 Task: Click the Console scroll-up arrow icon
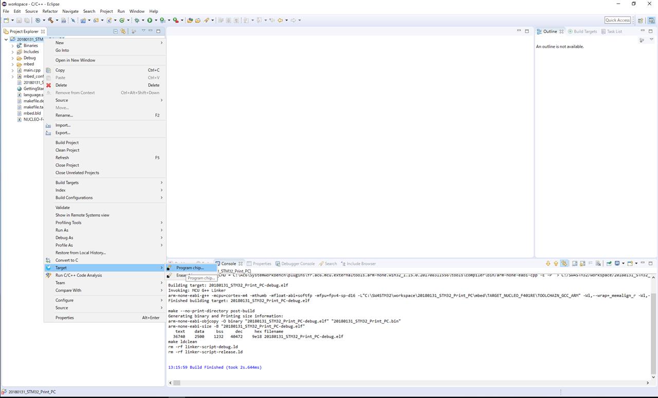(556, 263)
